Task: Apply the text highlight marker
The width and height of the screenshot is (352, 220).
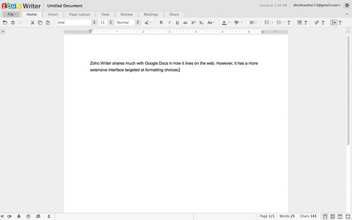Action: (x=236, y=22)
